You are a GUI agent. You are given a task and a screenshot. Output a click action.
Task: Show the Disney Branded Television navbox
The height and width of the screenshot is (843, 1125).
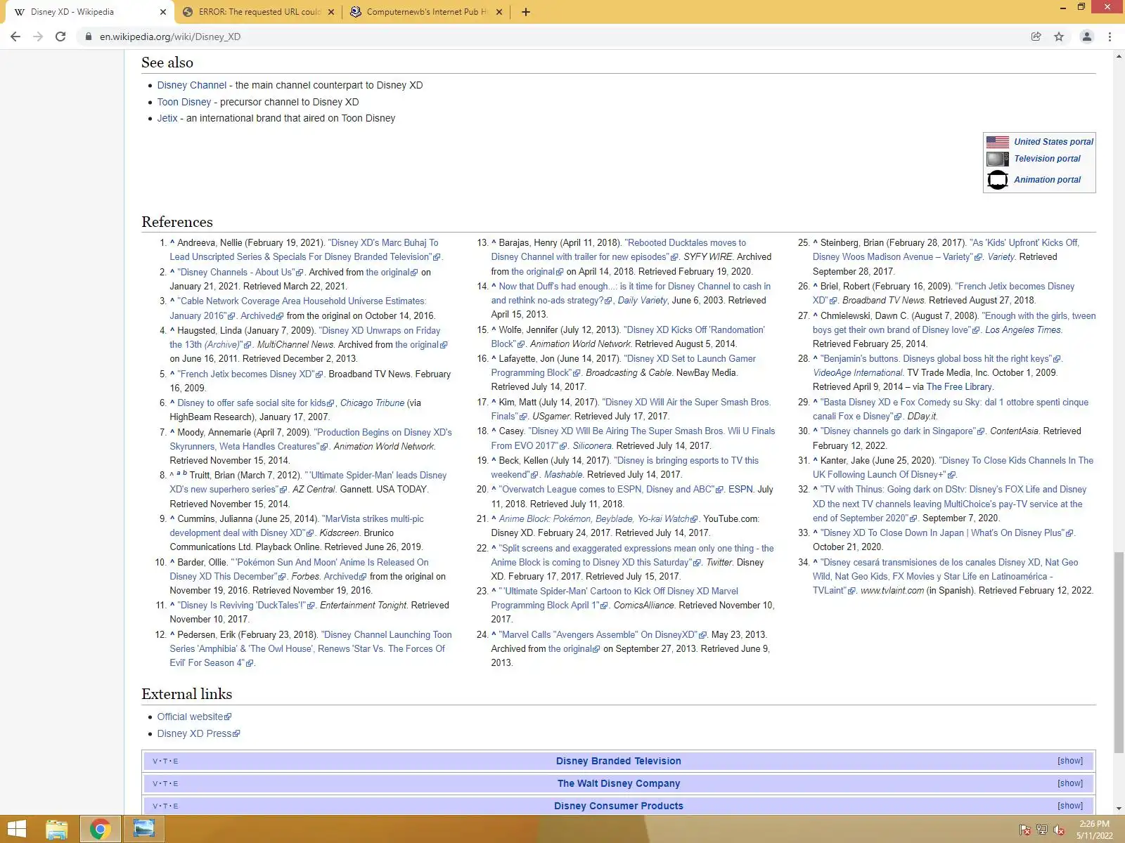(x=1069, y=761)
